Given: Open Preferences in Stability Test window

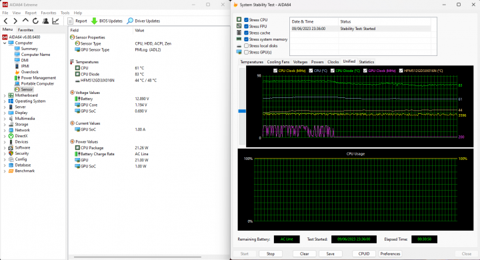Looking at the screenshot, I should tap(390, 254).
